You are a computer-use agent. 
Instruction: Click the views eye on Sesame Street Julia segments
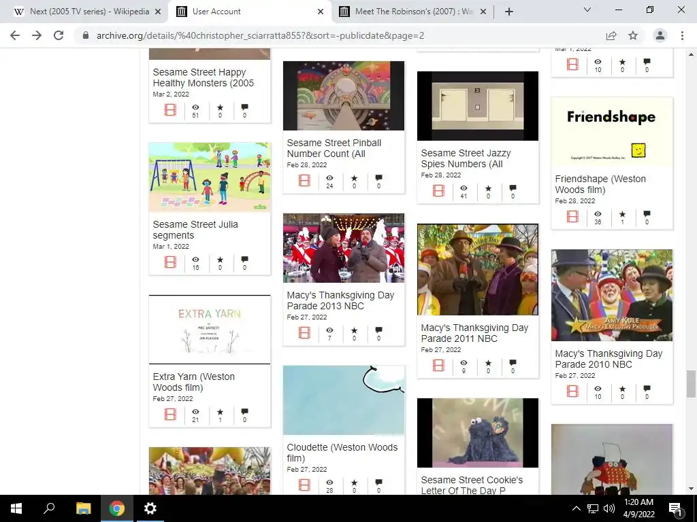195,259
